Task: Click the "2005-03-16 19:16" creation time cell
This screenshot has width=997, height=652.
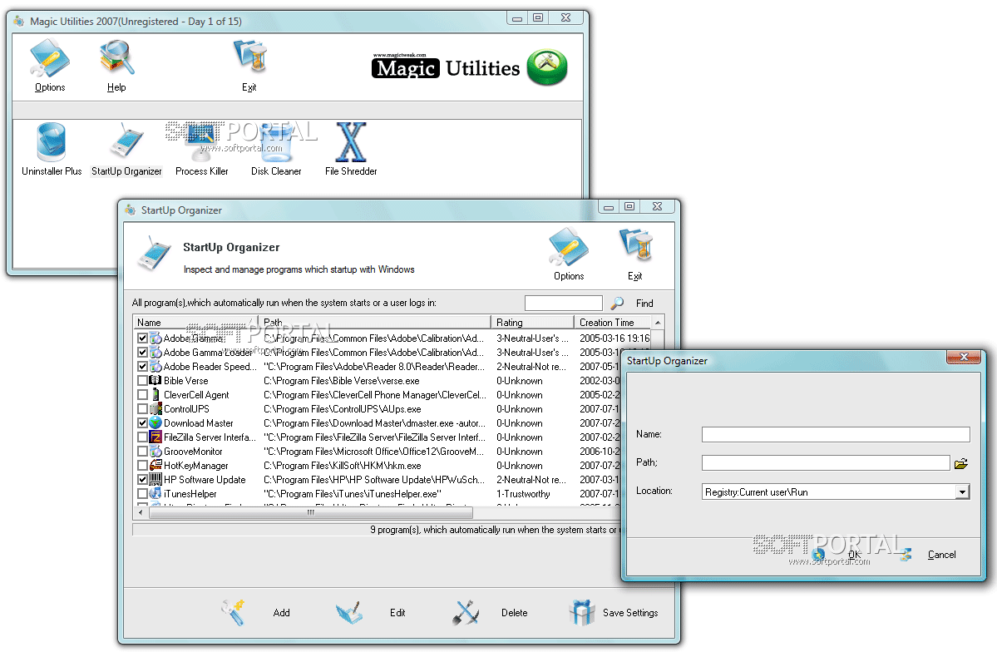Action: point(614,338)
